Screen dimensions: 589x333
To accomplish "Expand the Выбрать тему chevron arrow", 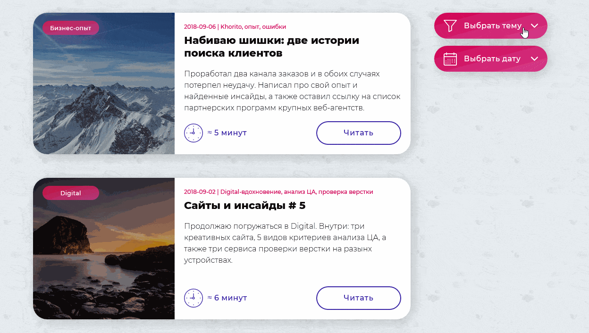I will pos(534,25).
